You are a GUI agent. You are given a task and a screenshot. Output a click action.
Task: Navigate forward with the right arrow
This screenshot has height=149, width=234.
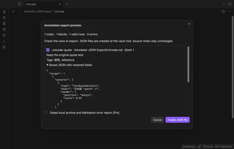19,11
